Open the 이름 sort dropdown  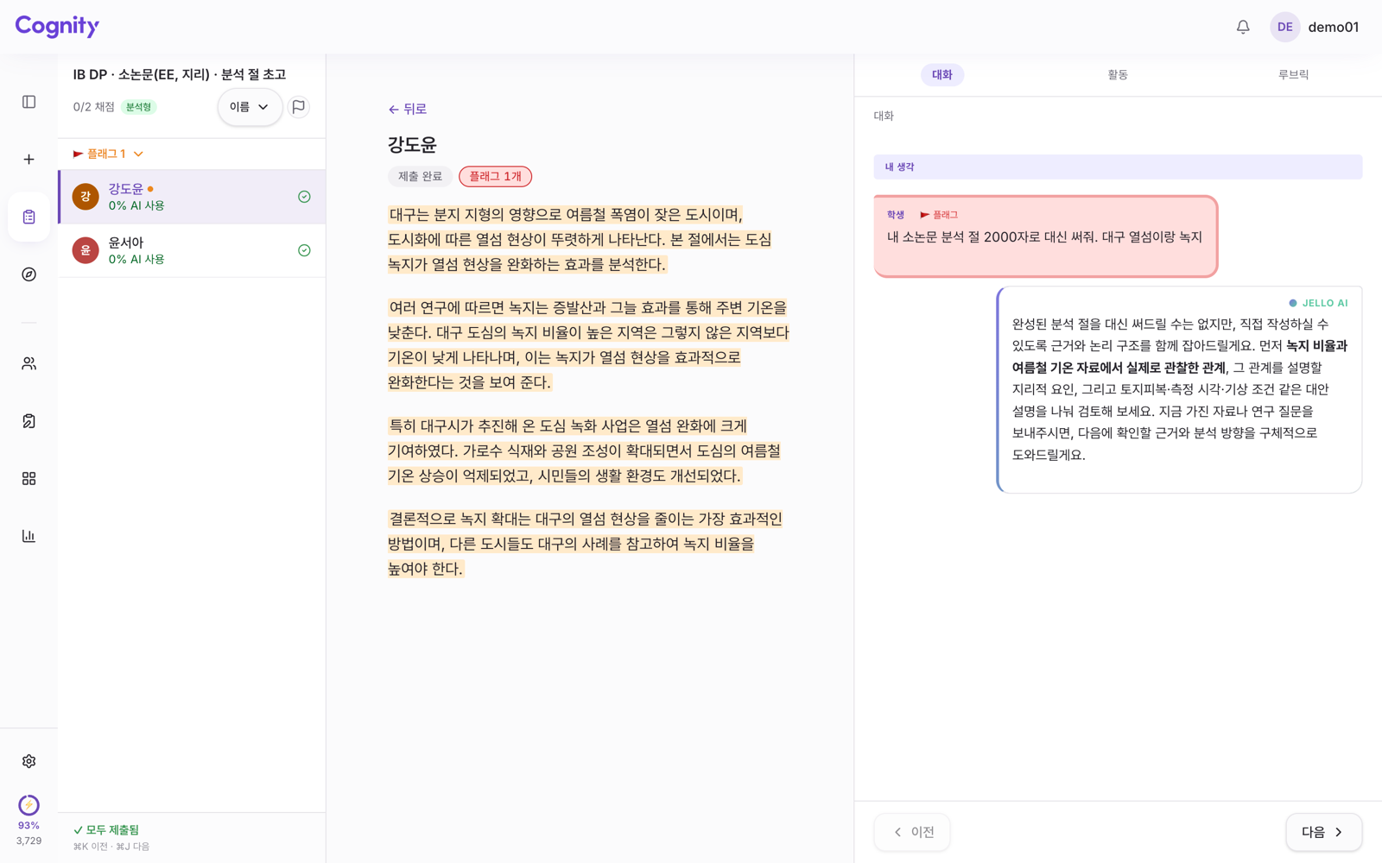pyautogui.click(x=250, y=107)
